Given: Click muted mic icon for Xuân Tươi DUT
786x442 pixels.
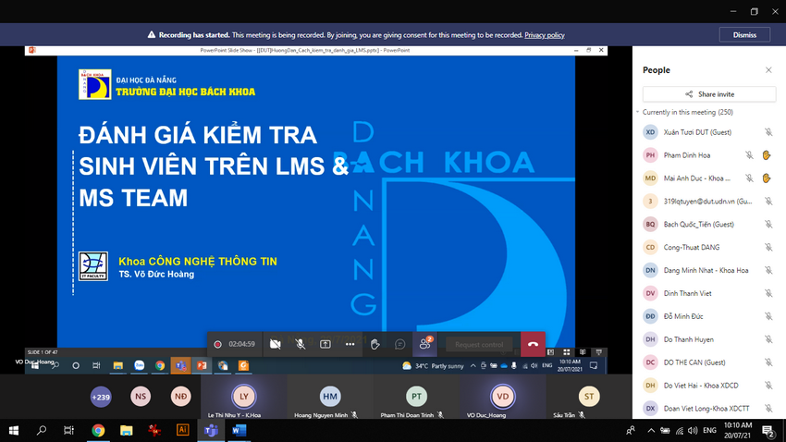Looking at the screenshot, I should [x=768, y=132].
